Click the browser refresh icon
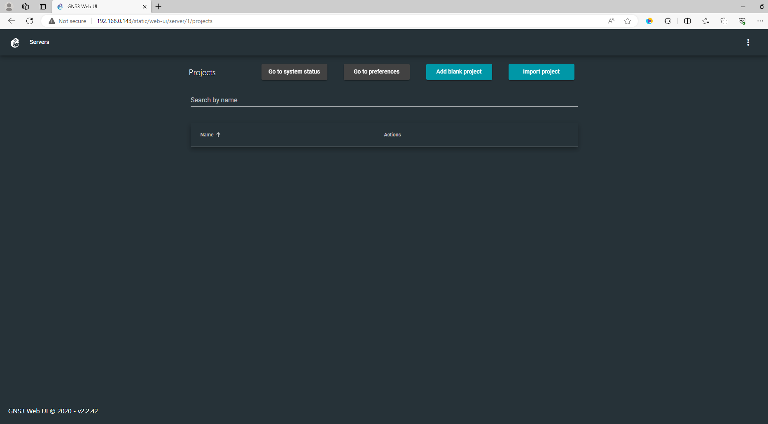The width and height of the screenshot is (768, 424). pyautogui.click(x=30, y=21)
